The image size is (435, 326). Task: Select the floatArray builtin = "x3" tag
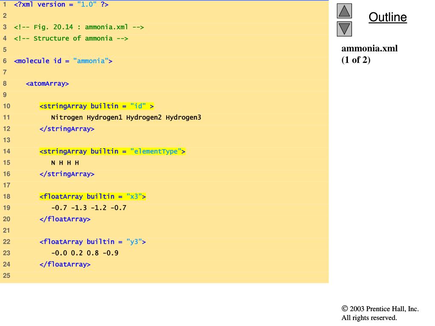point(93,197)
